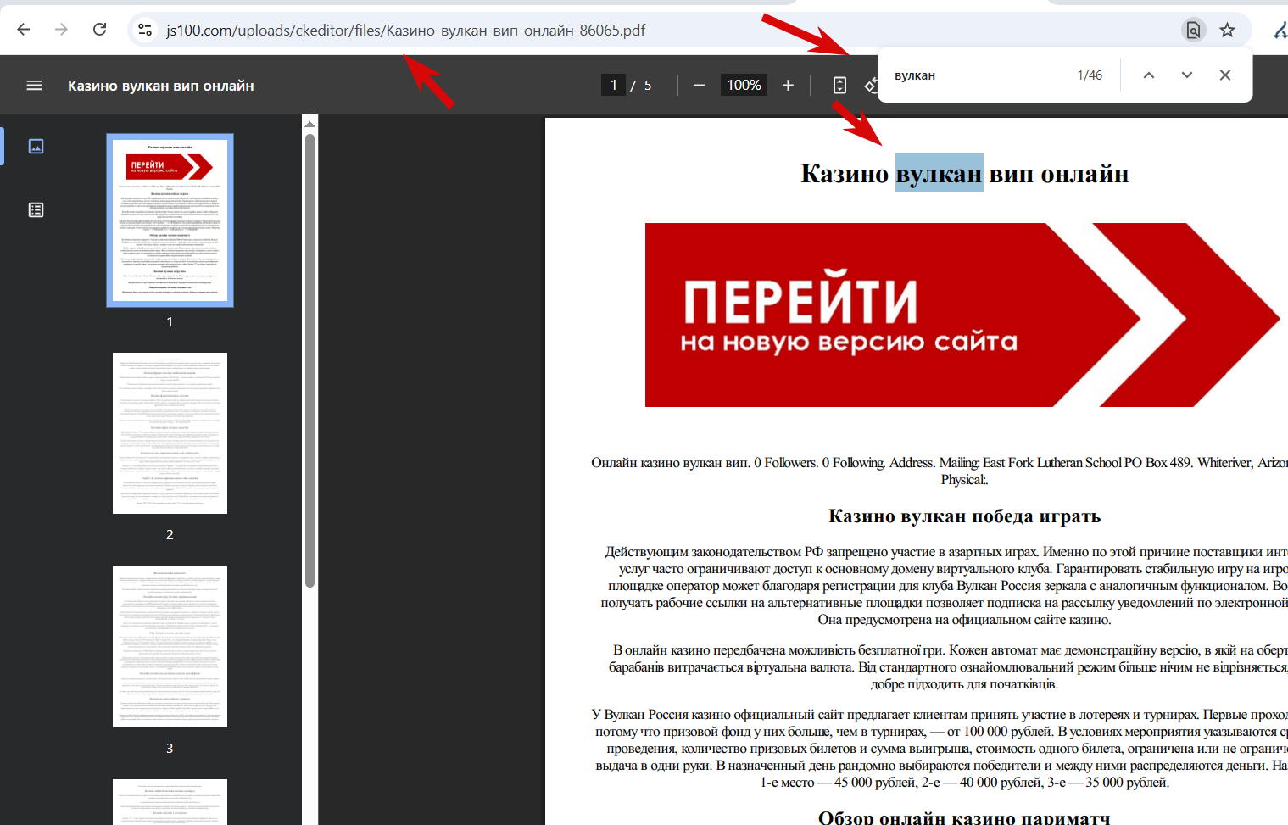Screen dimensions: 1288x825
Task: View site information icon in address bar
Action: click(145, 30)
